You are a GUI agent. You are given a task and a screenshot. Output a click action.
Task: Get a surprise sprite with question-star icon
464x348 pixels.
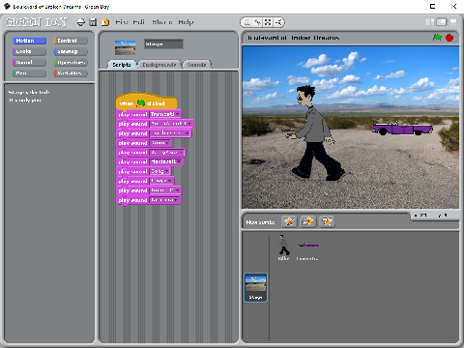point(327,221)
